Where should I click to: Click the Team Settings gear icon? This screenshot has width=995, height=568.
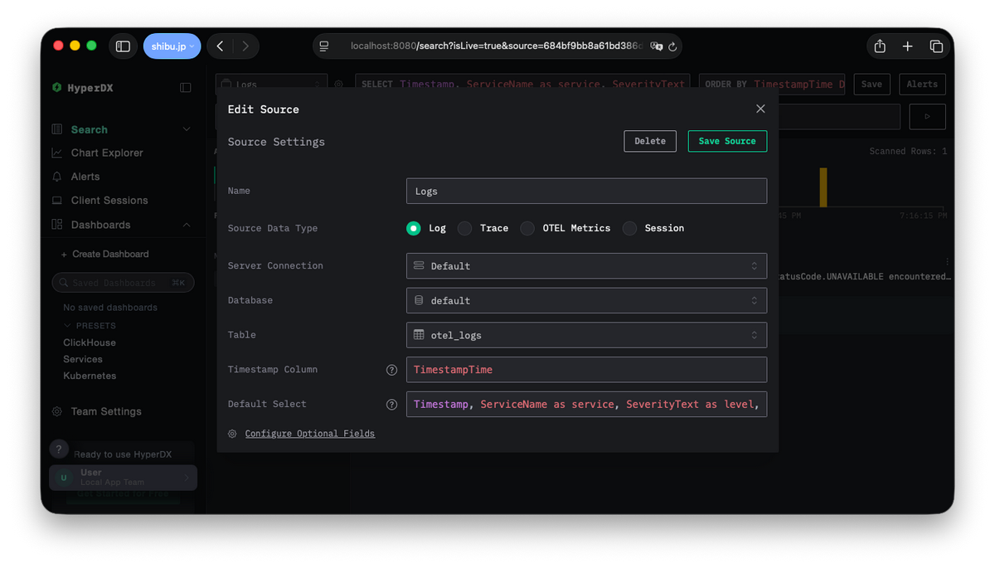tap(56, 411)
